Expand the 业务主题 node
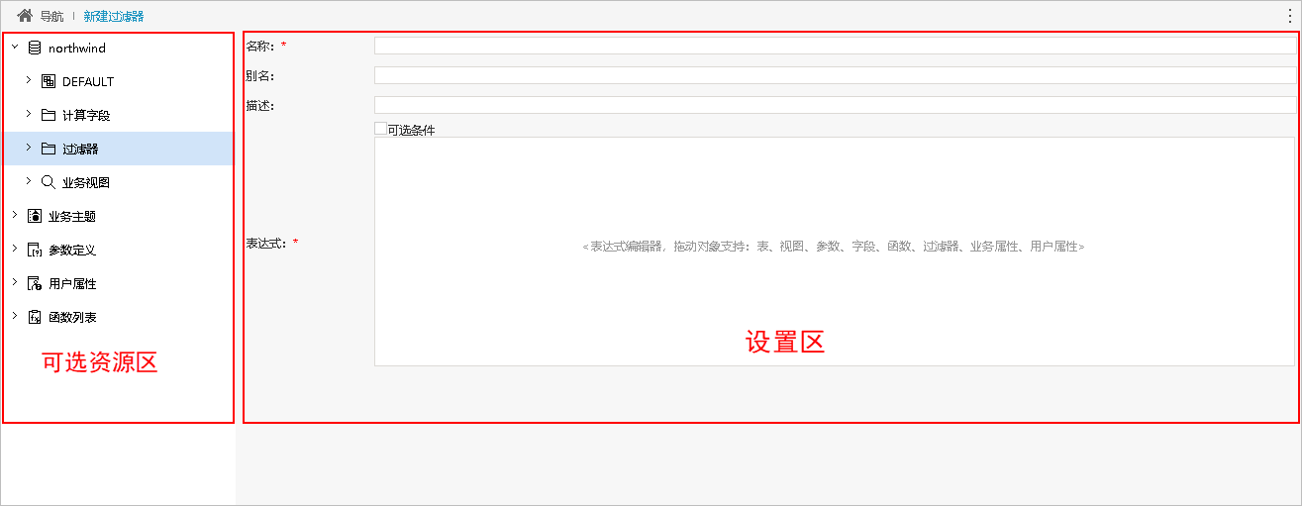 point(14,215)
